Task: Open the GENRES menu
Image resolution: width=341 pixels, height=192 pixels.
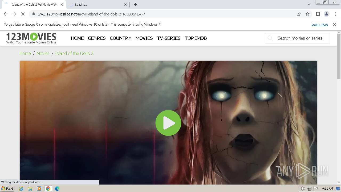Action: pos(97,38)
